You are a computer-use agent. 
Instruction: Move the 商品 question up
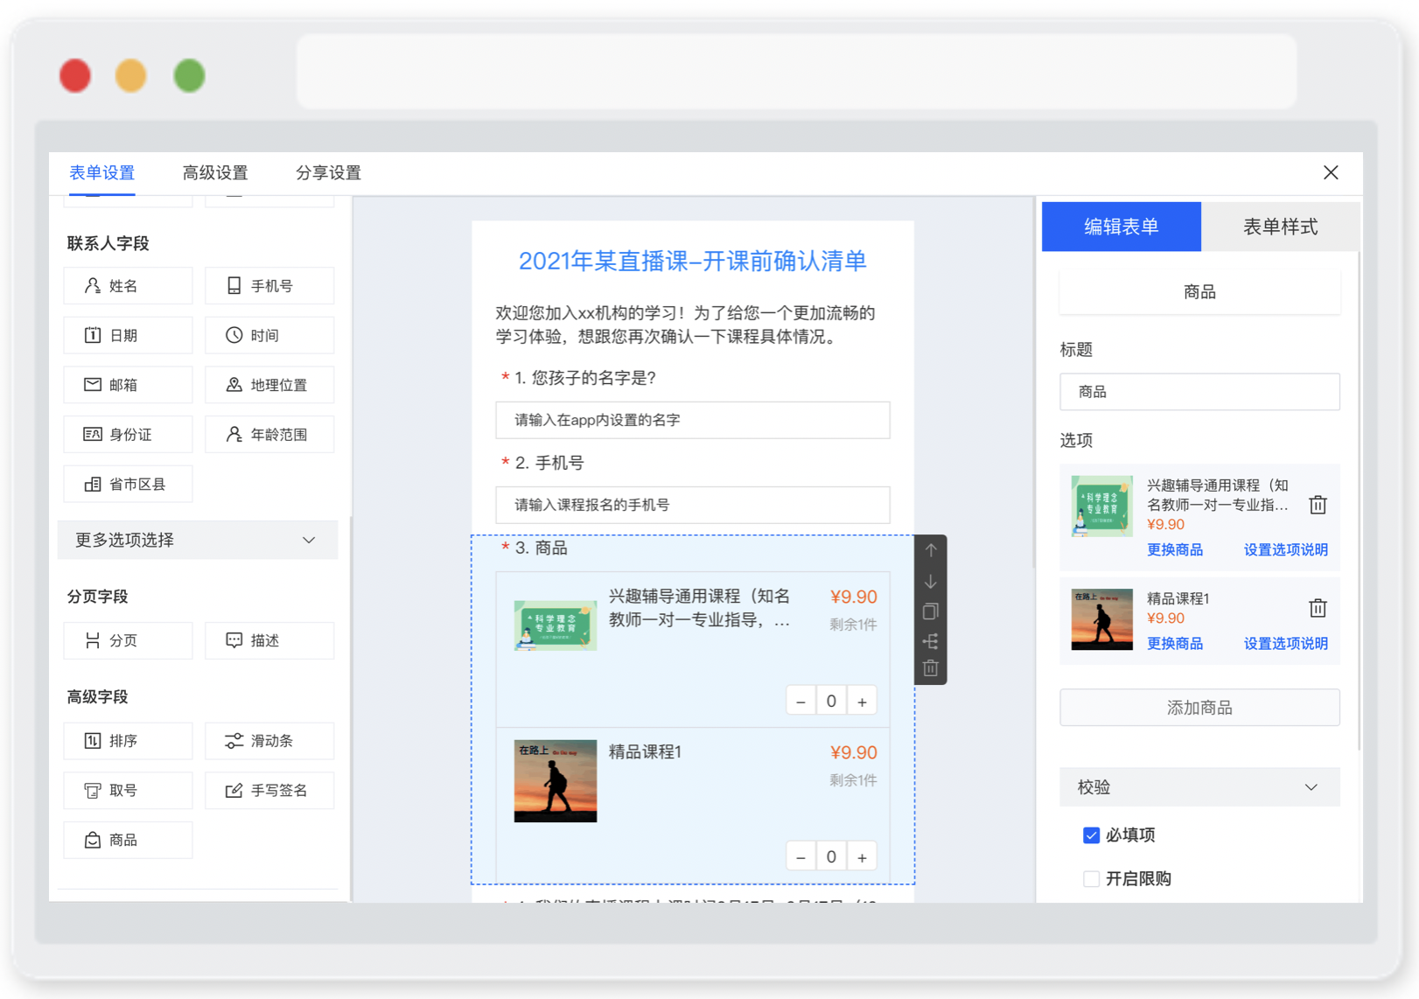coord(931,550)
